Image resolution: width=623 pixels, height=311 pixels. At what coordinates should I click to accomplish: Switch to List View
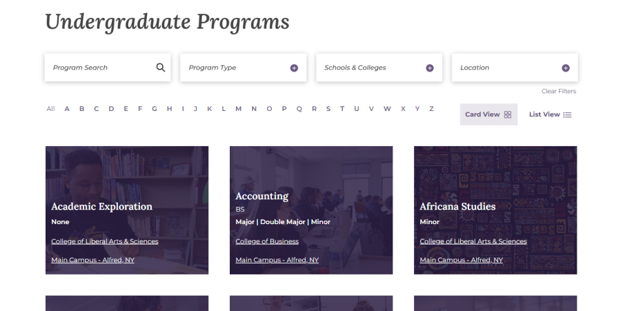click(551, 114)
